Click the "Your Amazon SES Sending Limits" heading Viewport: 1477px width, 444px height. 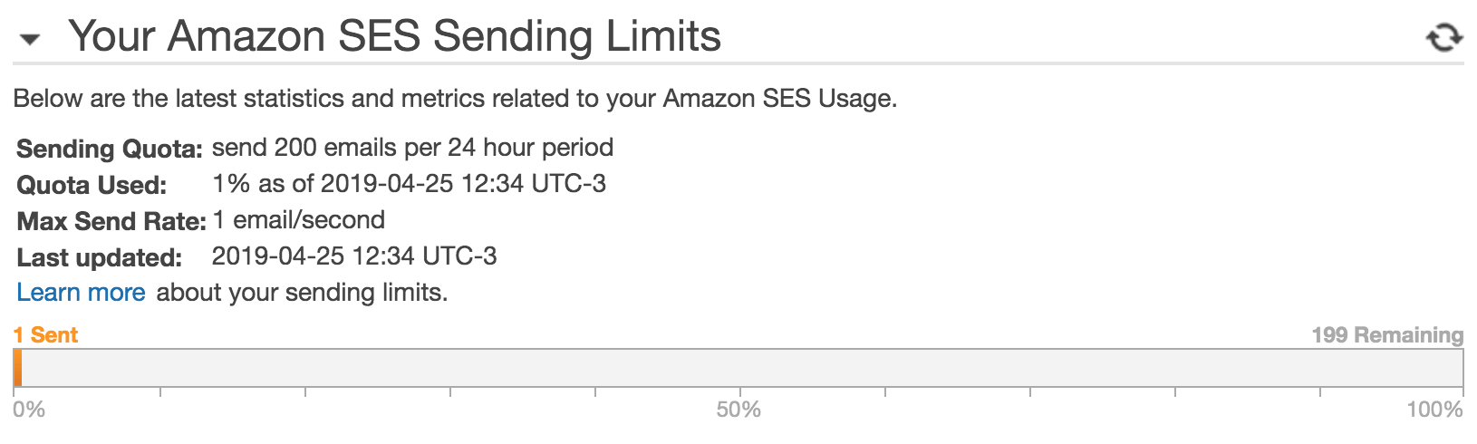tap(394, 37)
